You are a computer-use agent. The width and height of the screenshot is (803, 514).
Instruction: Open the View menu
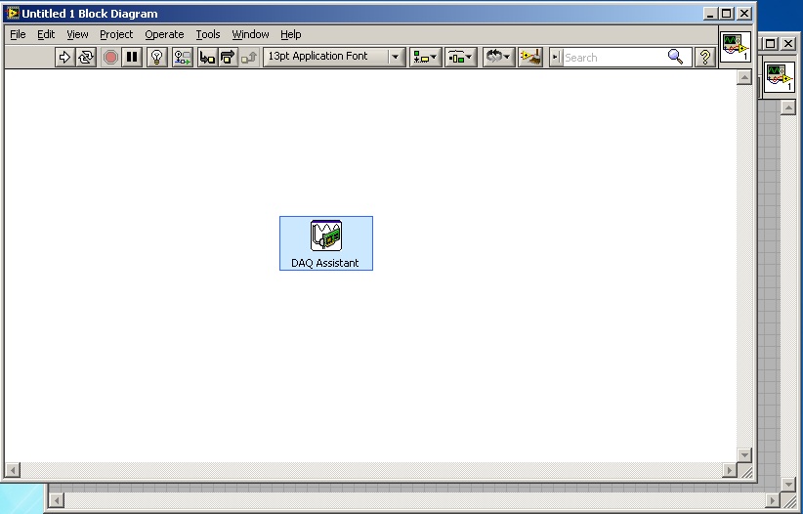point(77,34)
